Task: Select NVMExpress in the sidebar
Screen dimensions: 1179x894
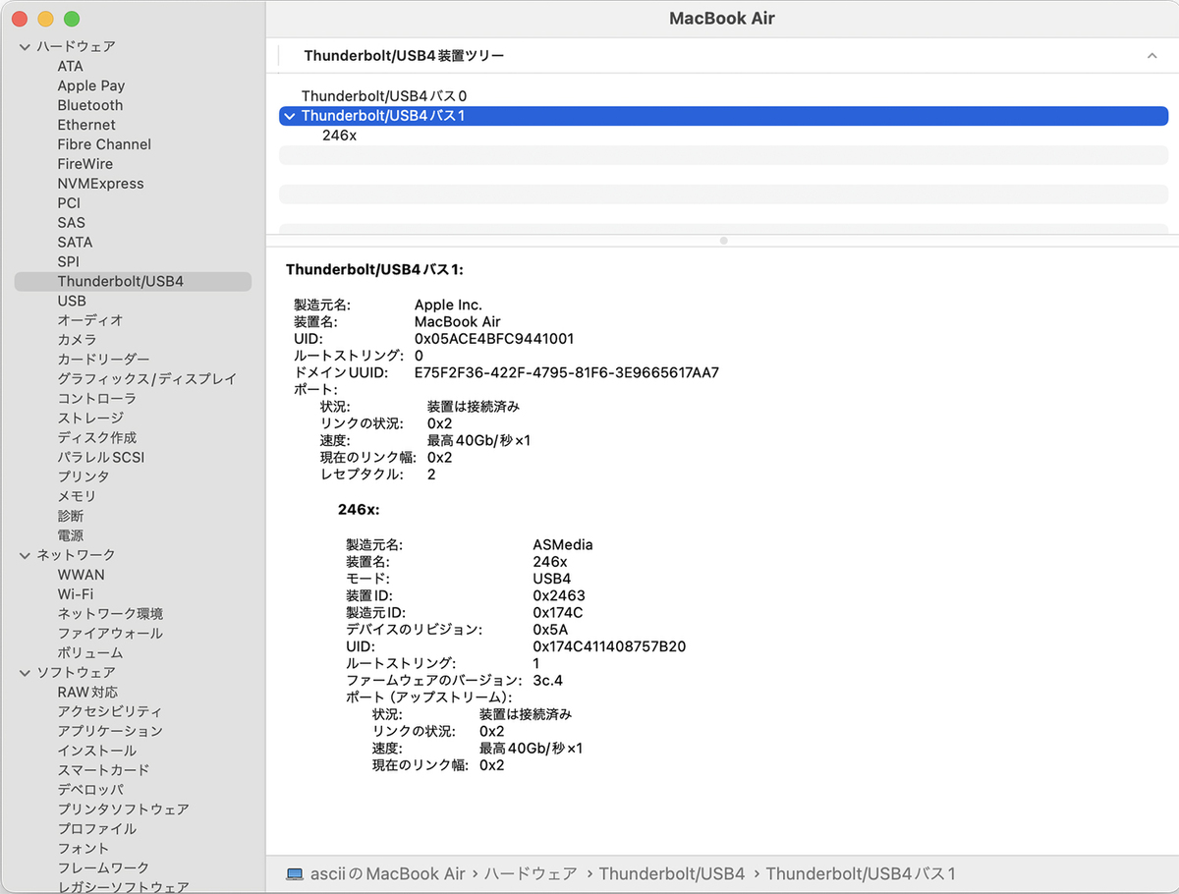Action: pyautogui.click(x=100, y=184)
